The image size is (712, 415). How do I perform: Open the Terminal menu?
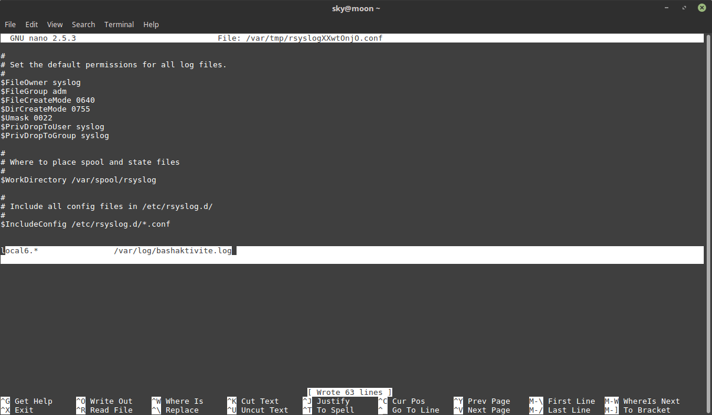click(x=119, y=24)
